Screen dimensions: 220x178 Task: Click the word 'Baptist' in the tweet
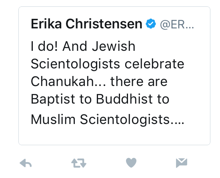[53, 100]
